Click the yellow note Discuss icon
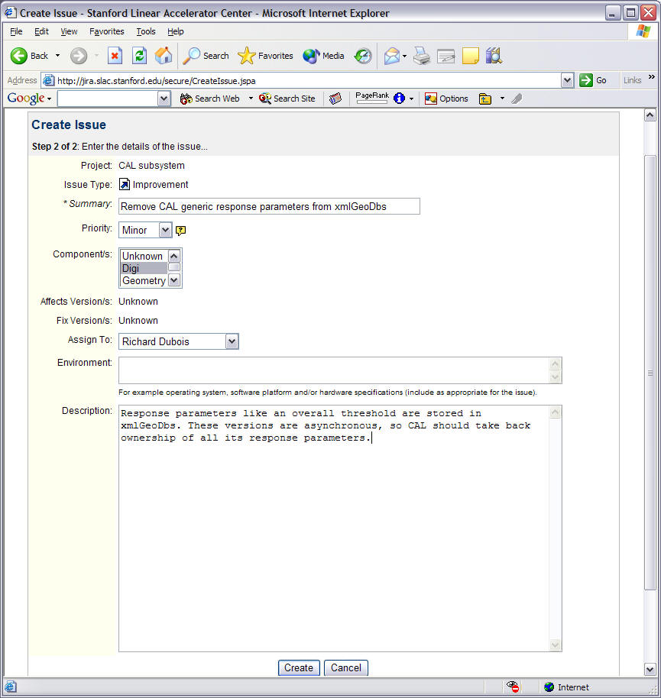 click(x=471, y=56)
